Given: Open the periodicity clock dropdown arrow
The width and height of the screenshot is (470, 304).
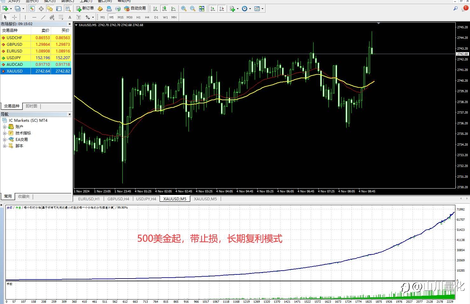Looking at the screenshot, I should (250, 9).
